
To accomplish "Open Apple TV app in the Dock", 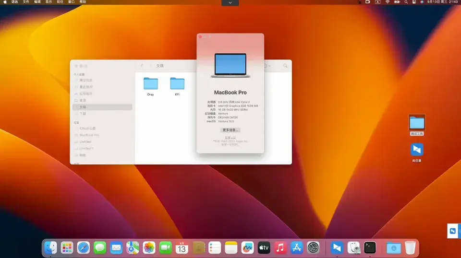I will tap(264, 248).
